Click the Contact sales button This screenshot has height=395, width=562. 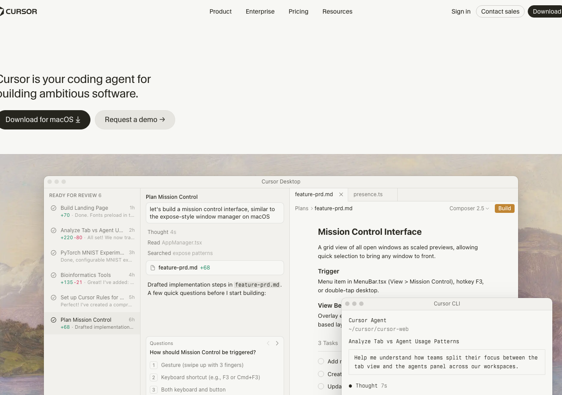click(x=500, y=11)
